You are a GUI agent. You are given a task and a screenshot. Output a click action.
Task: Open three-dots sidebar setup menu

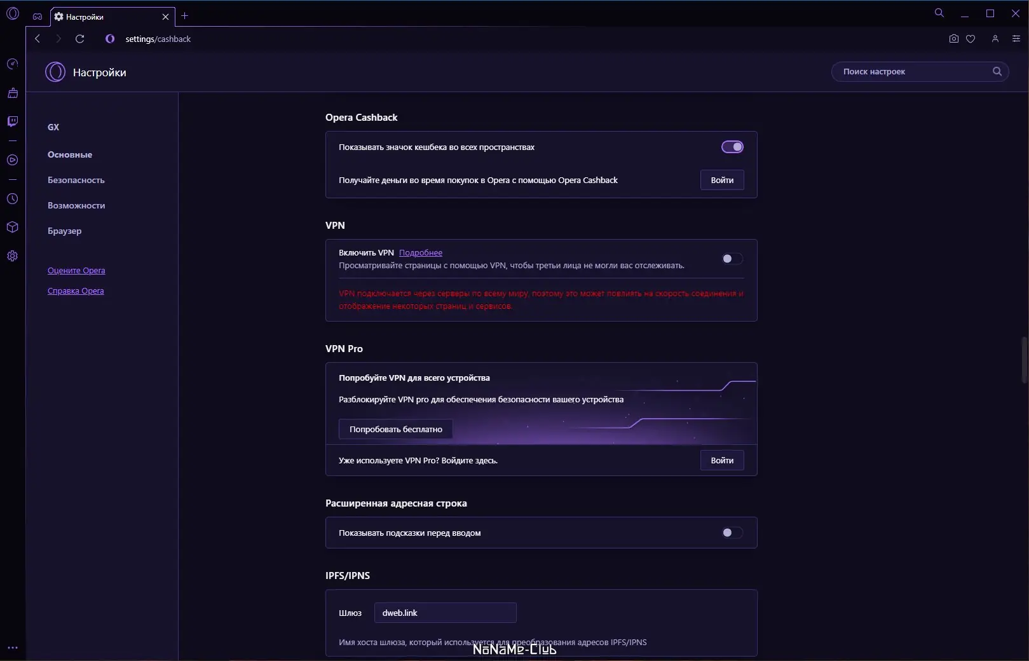tap(12, 648)
